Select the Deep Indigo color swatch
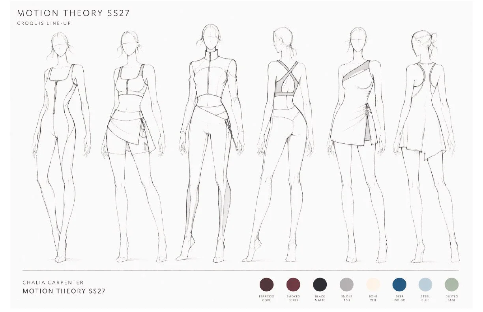 pyautogui.click(x=399, y=284)
